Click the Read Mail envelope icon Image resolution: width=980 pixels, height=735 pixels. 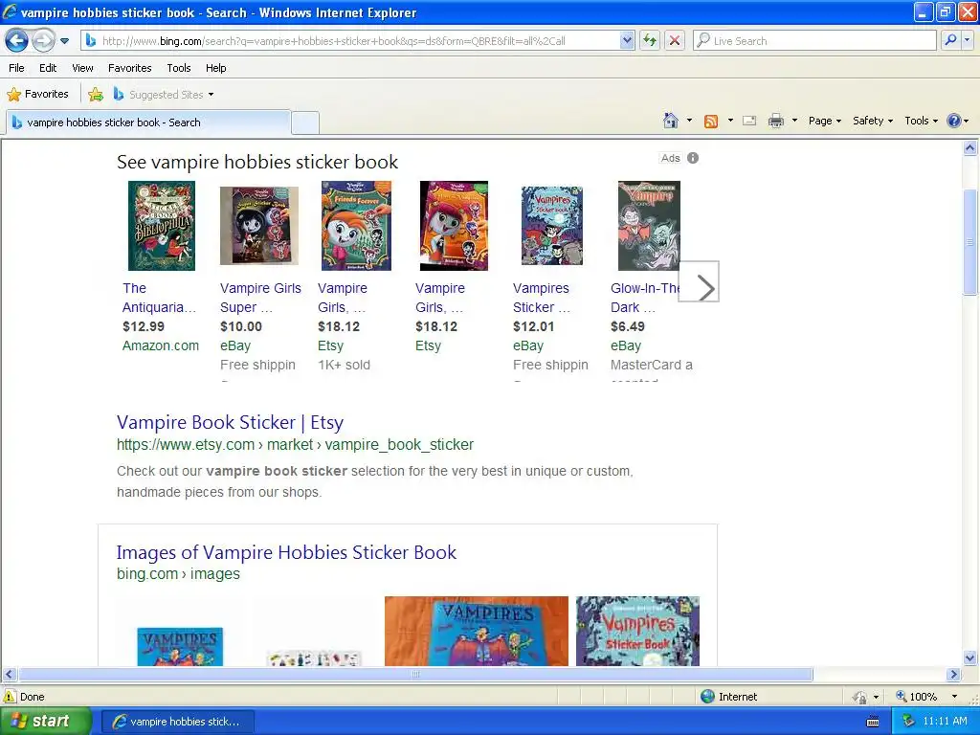coord(749,122)
